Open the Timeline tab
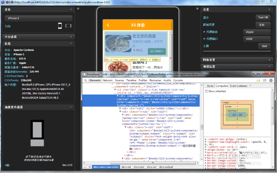 (x=131, y=80)
